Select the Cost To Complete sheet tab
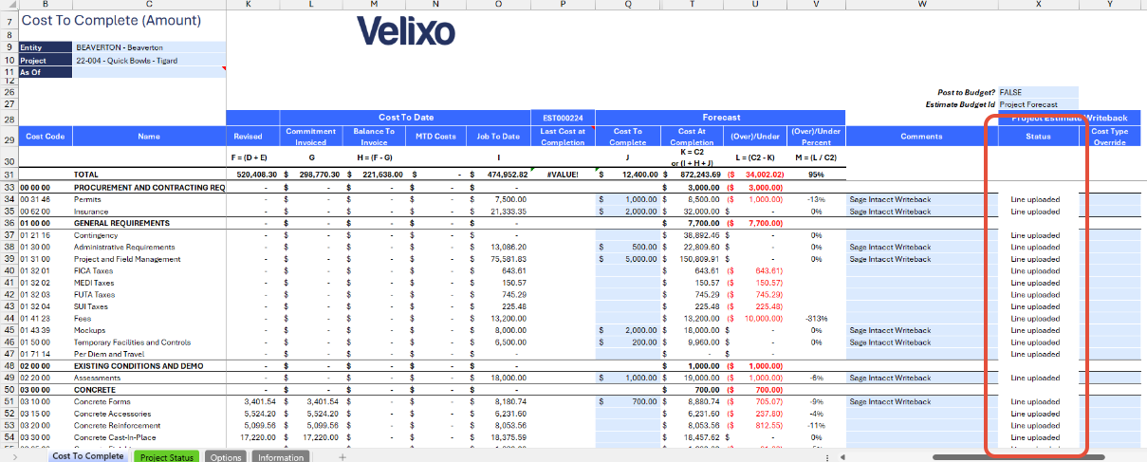This screenshot has height=462, width=1147. click(87, 456)
